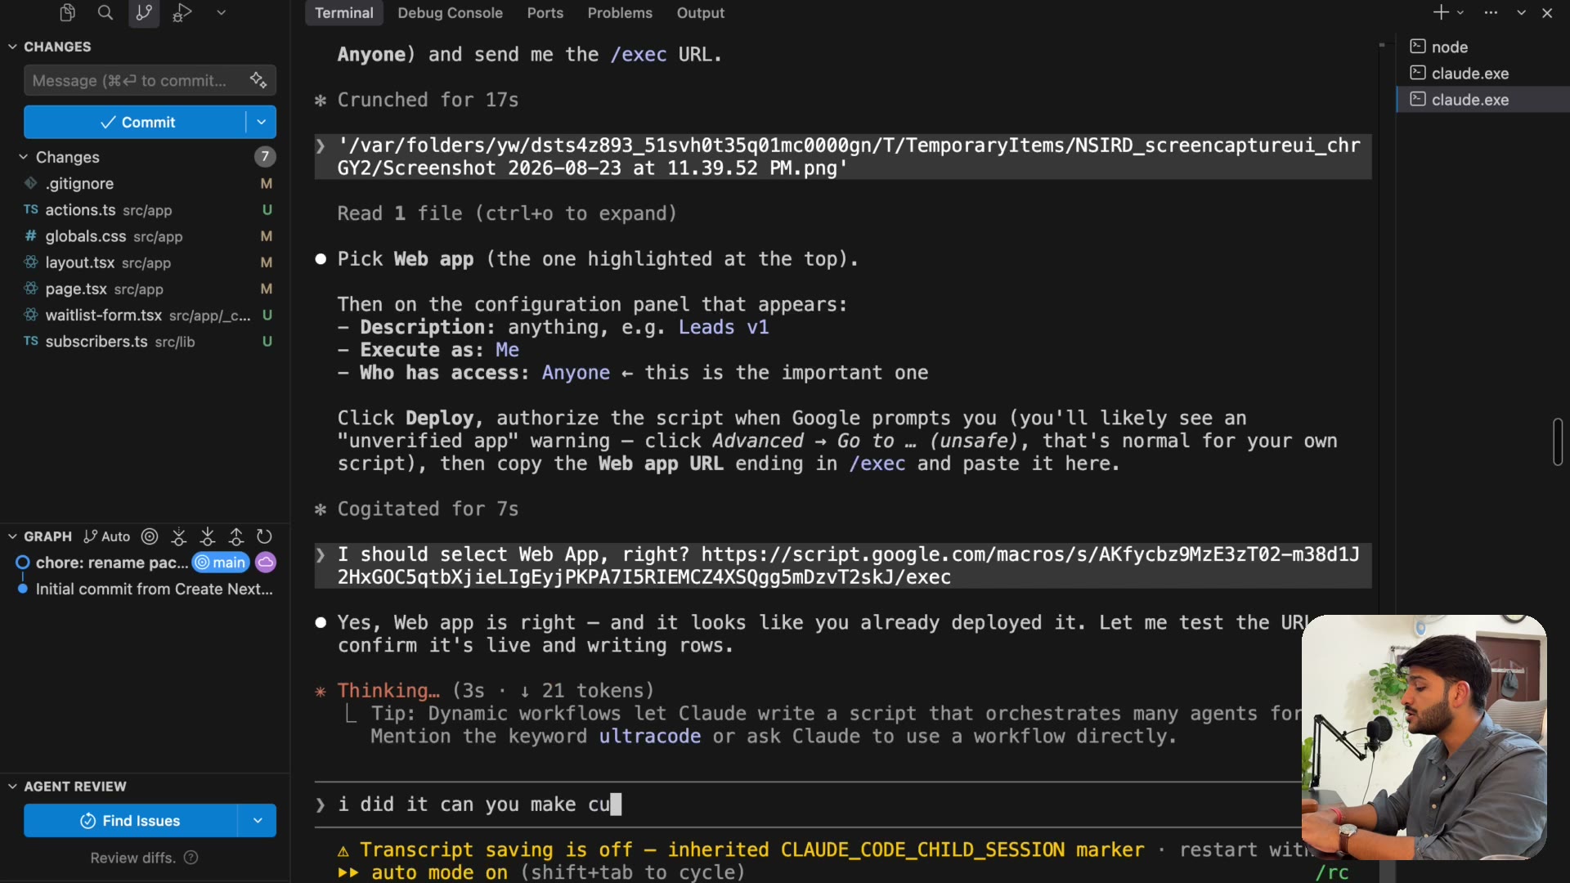Select the 'chore: rename pac...' commit
This screenshot has width=1570, height=883.
(x=111, y=563)
